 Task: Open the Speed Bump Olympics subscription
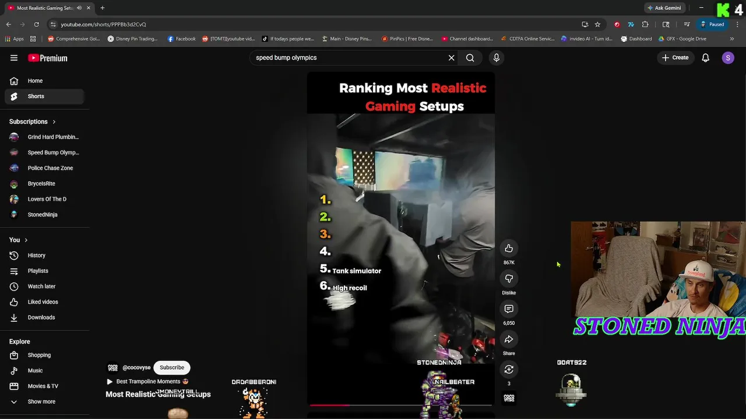(x=44, y=152)
